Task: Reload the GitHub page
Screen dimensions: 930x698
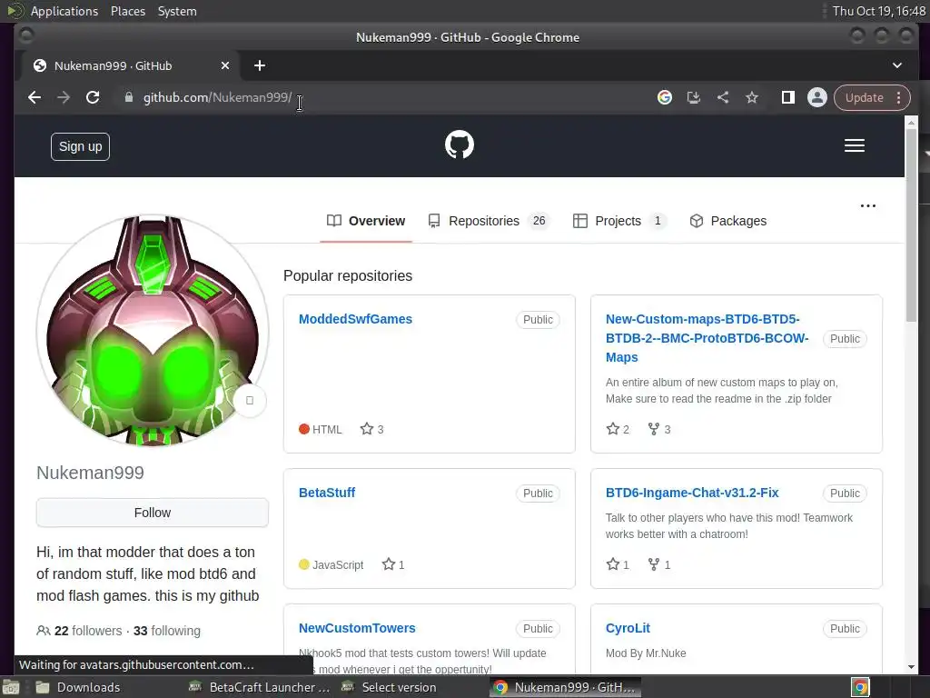Action: (93, 97)
